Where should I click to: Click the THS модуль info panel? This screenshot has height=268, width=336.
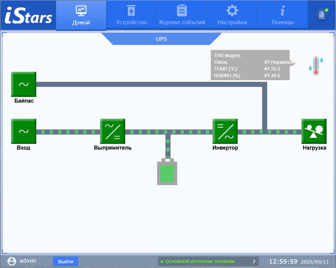click(x=250, y=65)
